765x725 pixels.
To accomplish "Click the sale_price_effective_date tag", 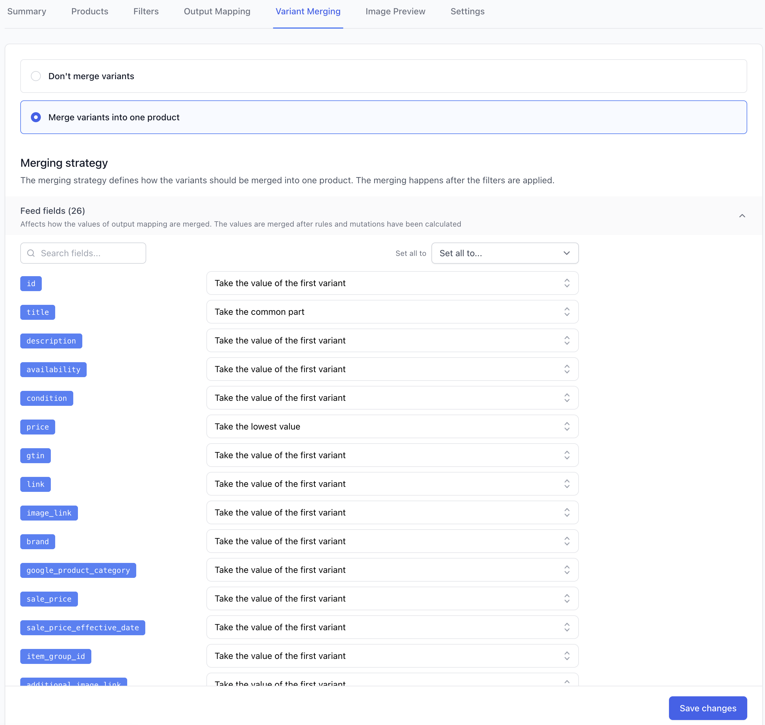I will 83,628.
